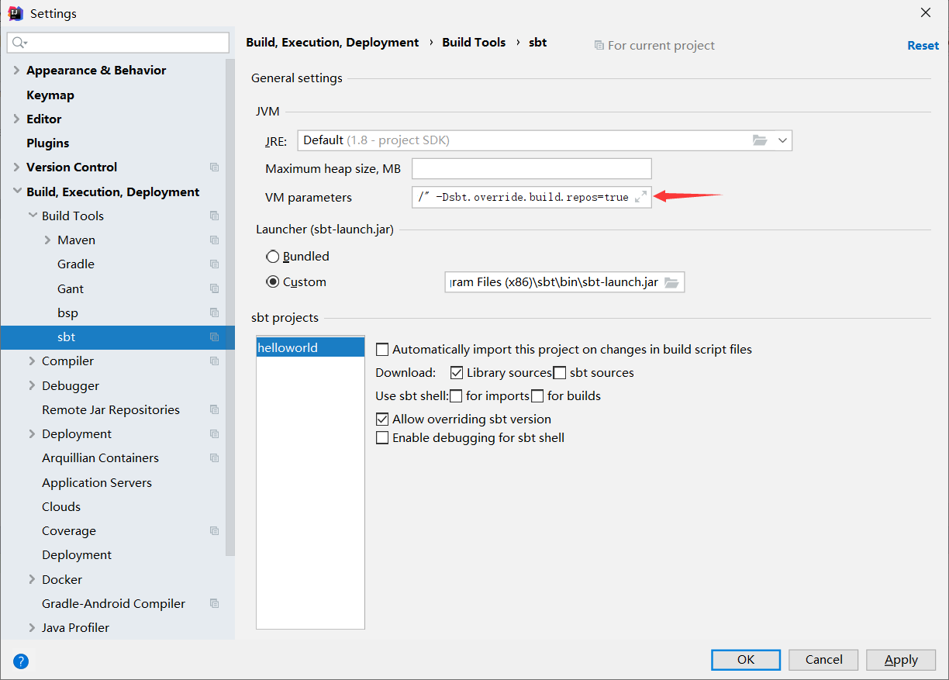This screenshot has height=680, width=949.
Task: Select the Custom launcher option
Action: pos(273,282)
